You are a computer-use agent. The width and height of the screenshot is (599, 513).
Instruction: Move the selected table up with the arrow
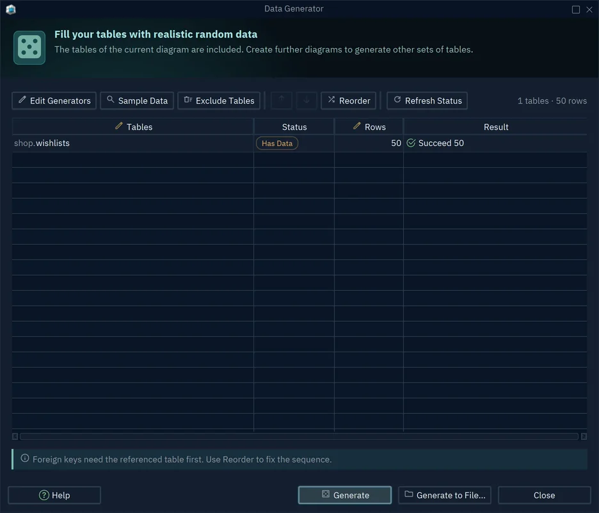pos(282,101)
